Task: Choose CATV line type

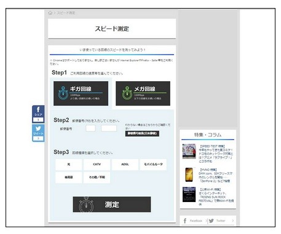Action: coord(97,165)
